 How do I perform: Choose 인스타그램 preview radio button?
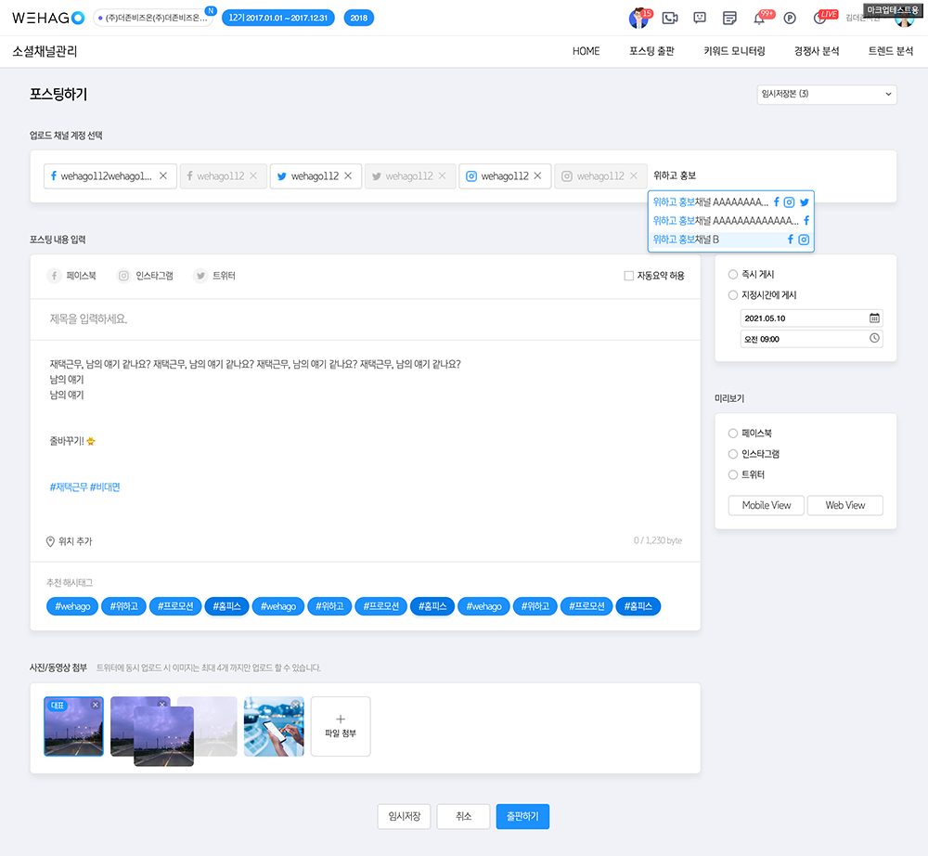pyautogui.click(x=733, y=454)
